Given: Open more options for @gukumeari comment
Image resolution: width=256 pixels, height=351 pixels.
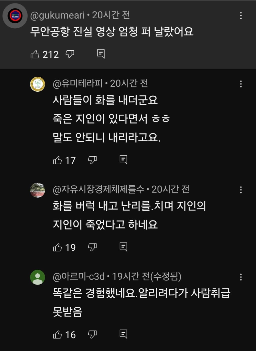Looking at the screenshot, I should pos(241,16).
